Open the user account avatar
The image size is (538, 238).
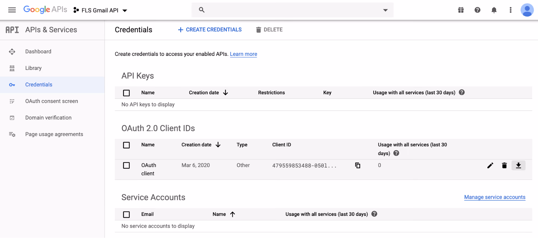[527, 10]
